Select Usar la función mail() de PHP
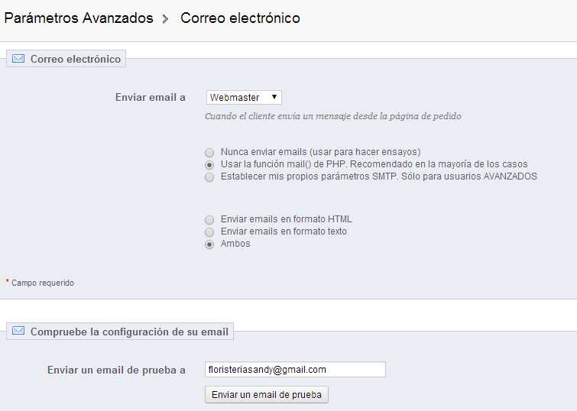 tap(209, 164)
